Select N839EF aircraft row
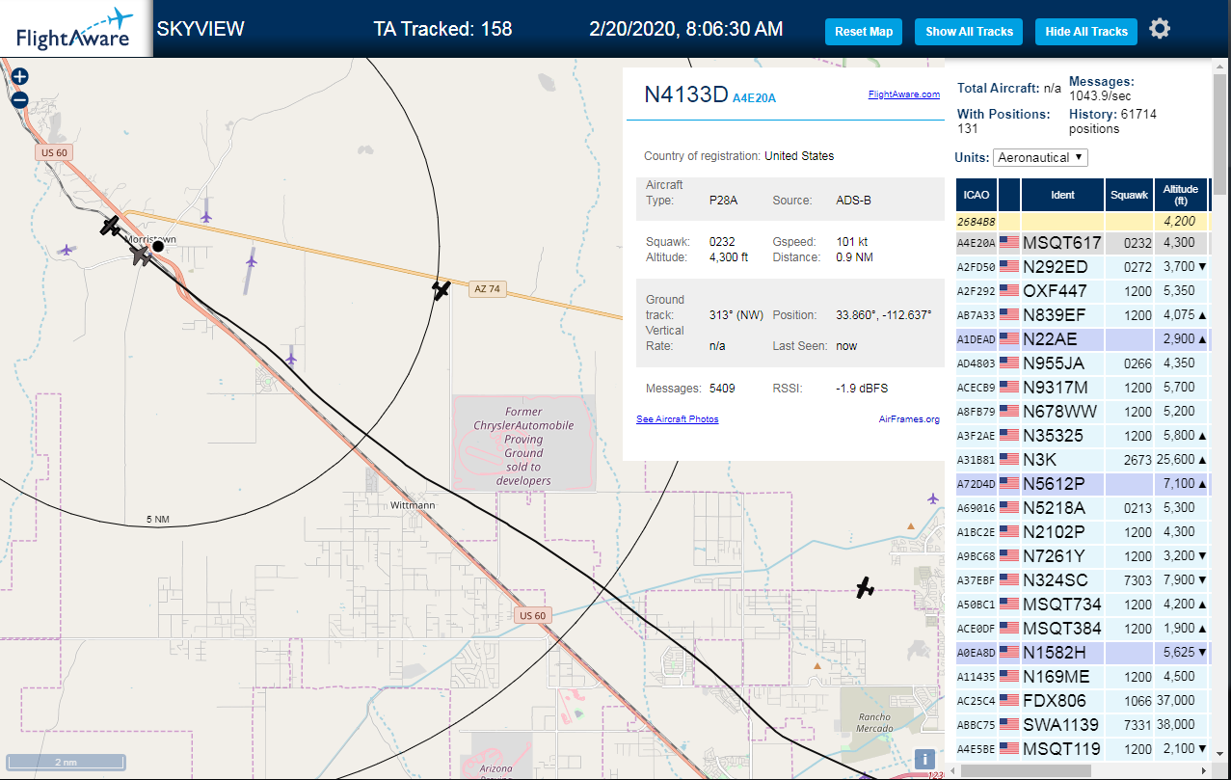 click(x=1083, y=315)
